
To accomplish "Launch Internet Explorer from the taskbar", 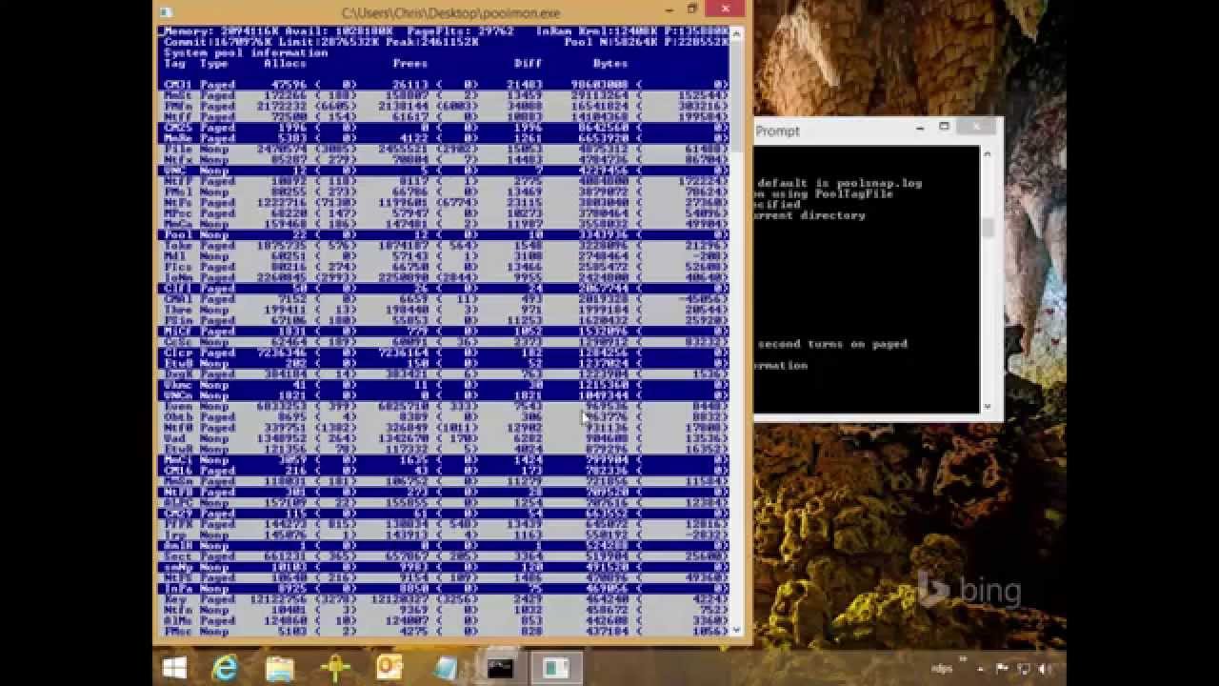I will coord(225,667).
